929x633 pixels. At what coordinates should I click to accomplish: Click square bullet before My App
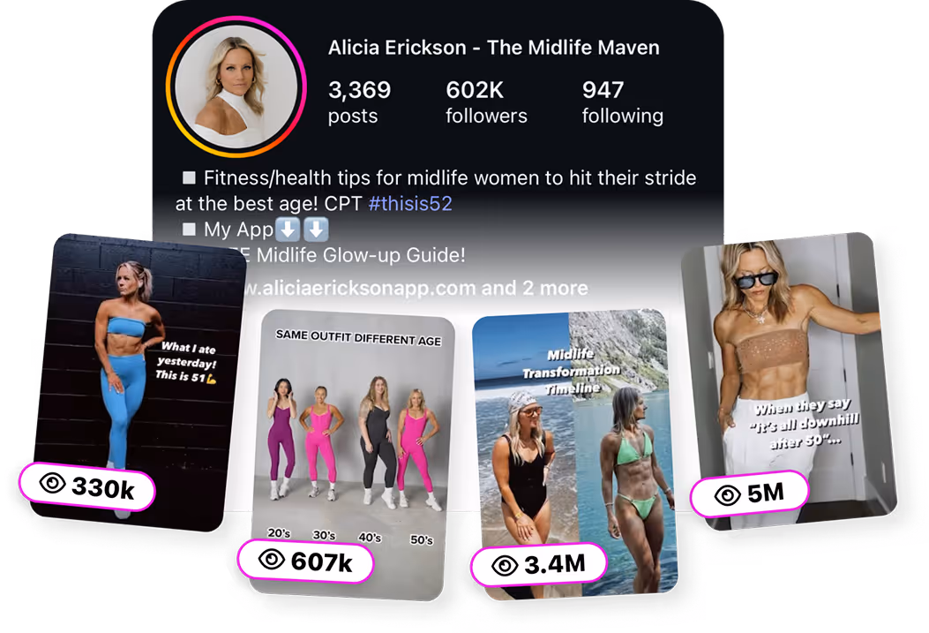(189, 230)
